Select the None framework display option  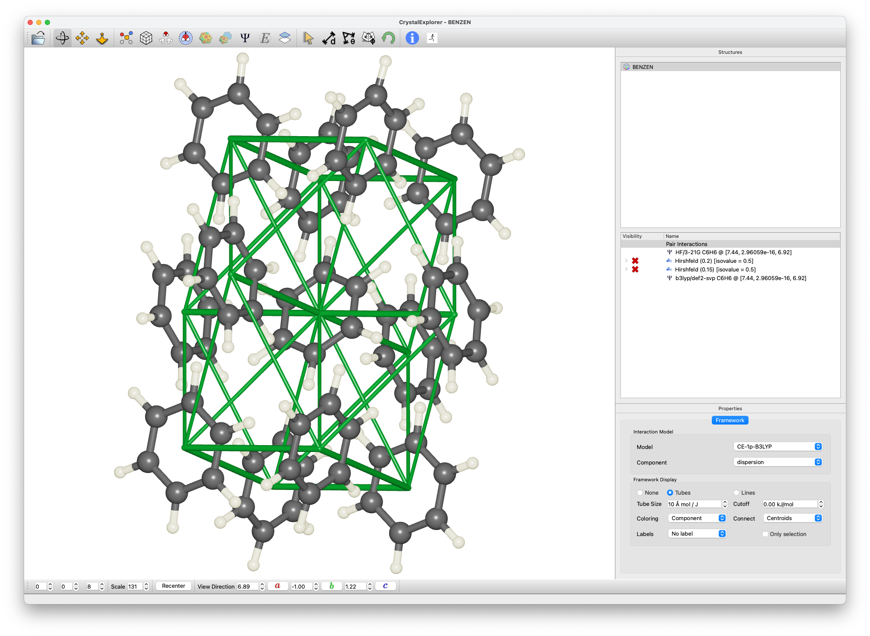640,493
